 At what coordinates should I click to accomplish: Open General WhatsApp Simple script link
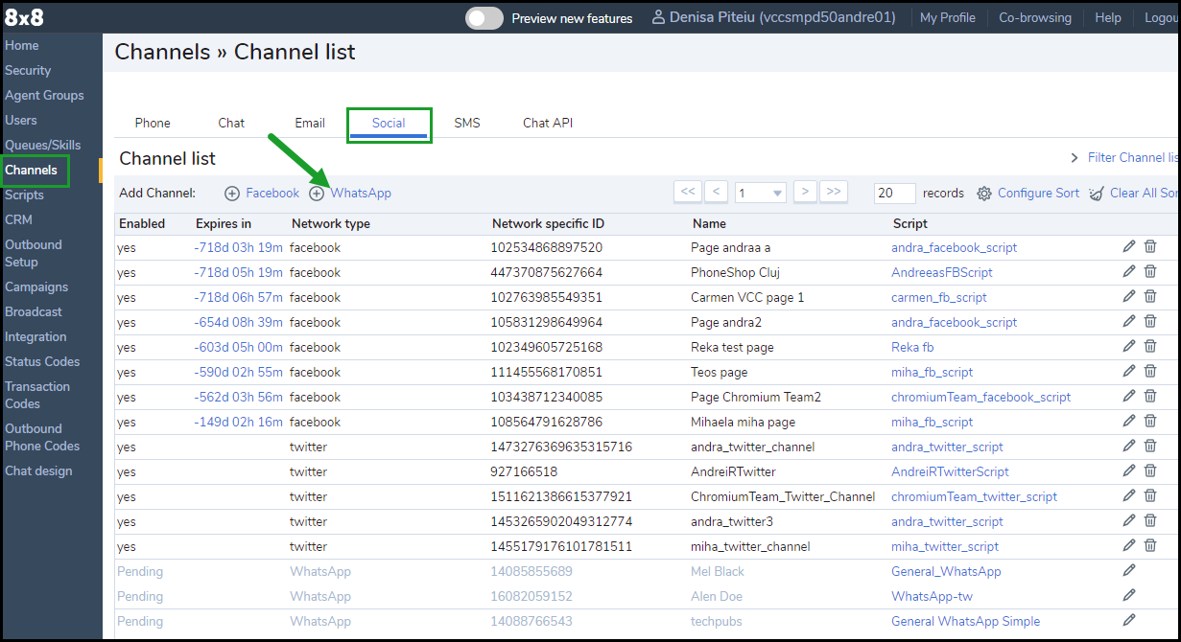pyautogui.click(x=965, y=621)
